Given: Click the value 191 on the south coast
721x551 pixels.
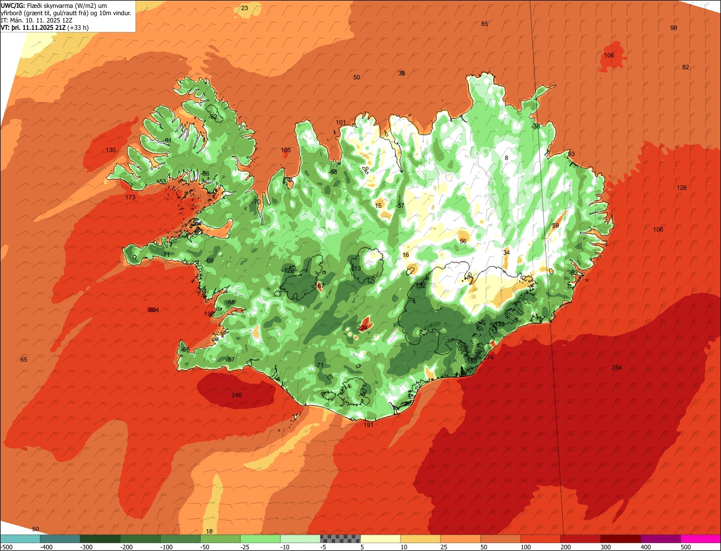Looking at the screenshot, I should point(368,425).
